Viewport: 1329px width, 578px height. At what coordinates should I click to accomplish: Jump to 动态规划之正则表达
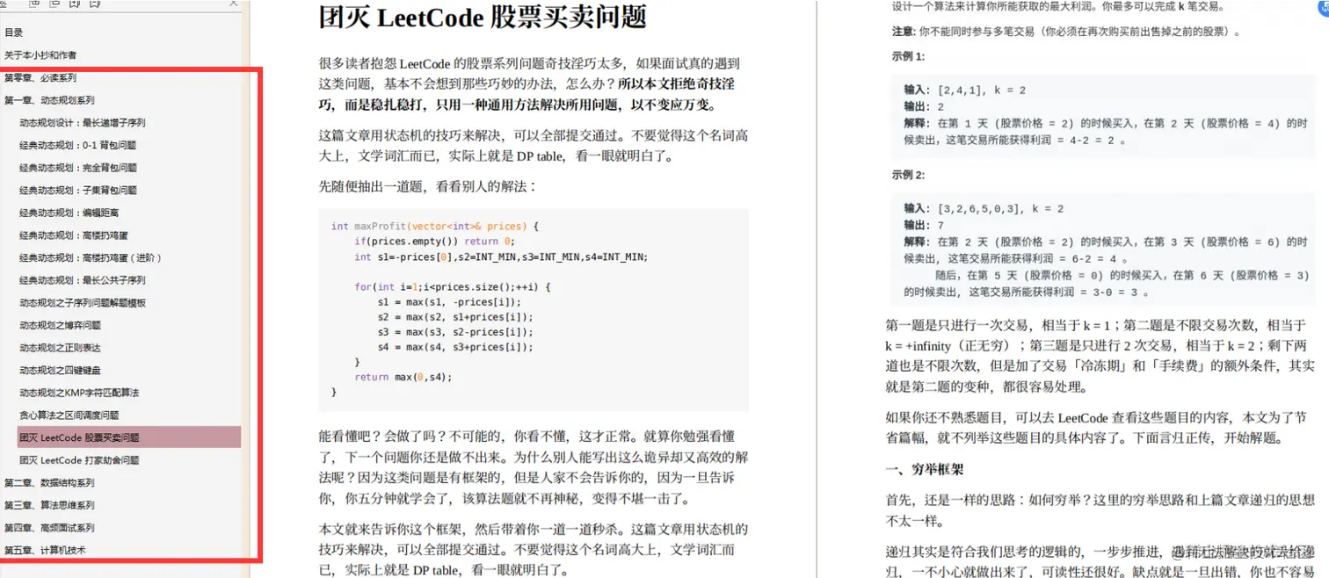click(61, 348)
